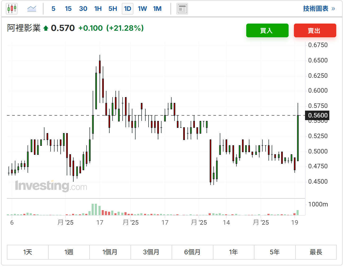Click the +21.28% percentage change

click(125, 28)
